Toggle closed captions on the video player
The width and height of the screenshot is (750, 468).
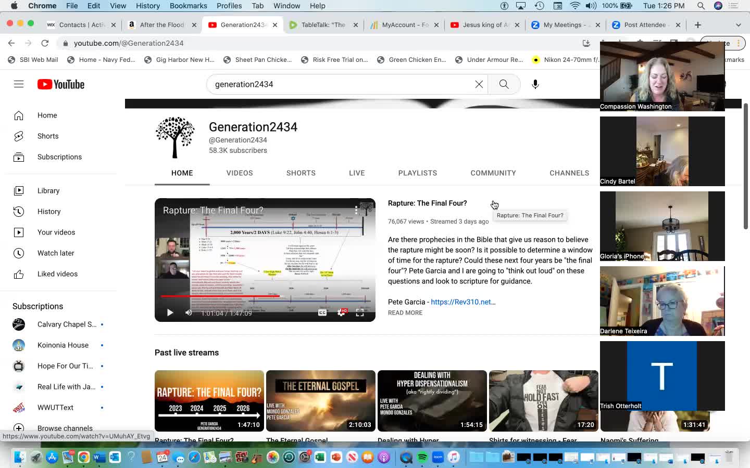(x=322, y=313)
